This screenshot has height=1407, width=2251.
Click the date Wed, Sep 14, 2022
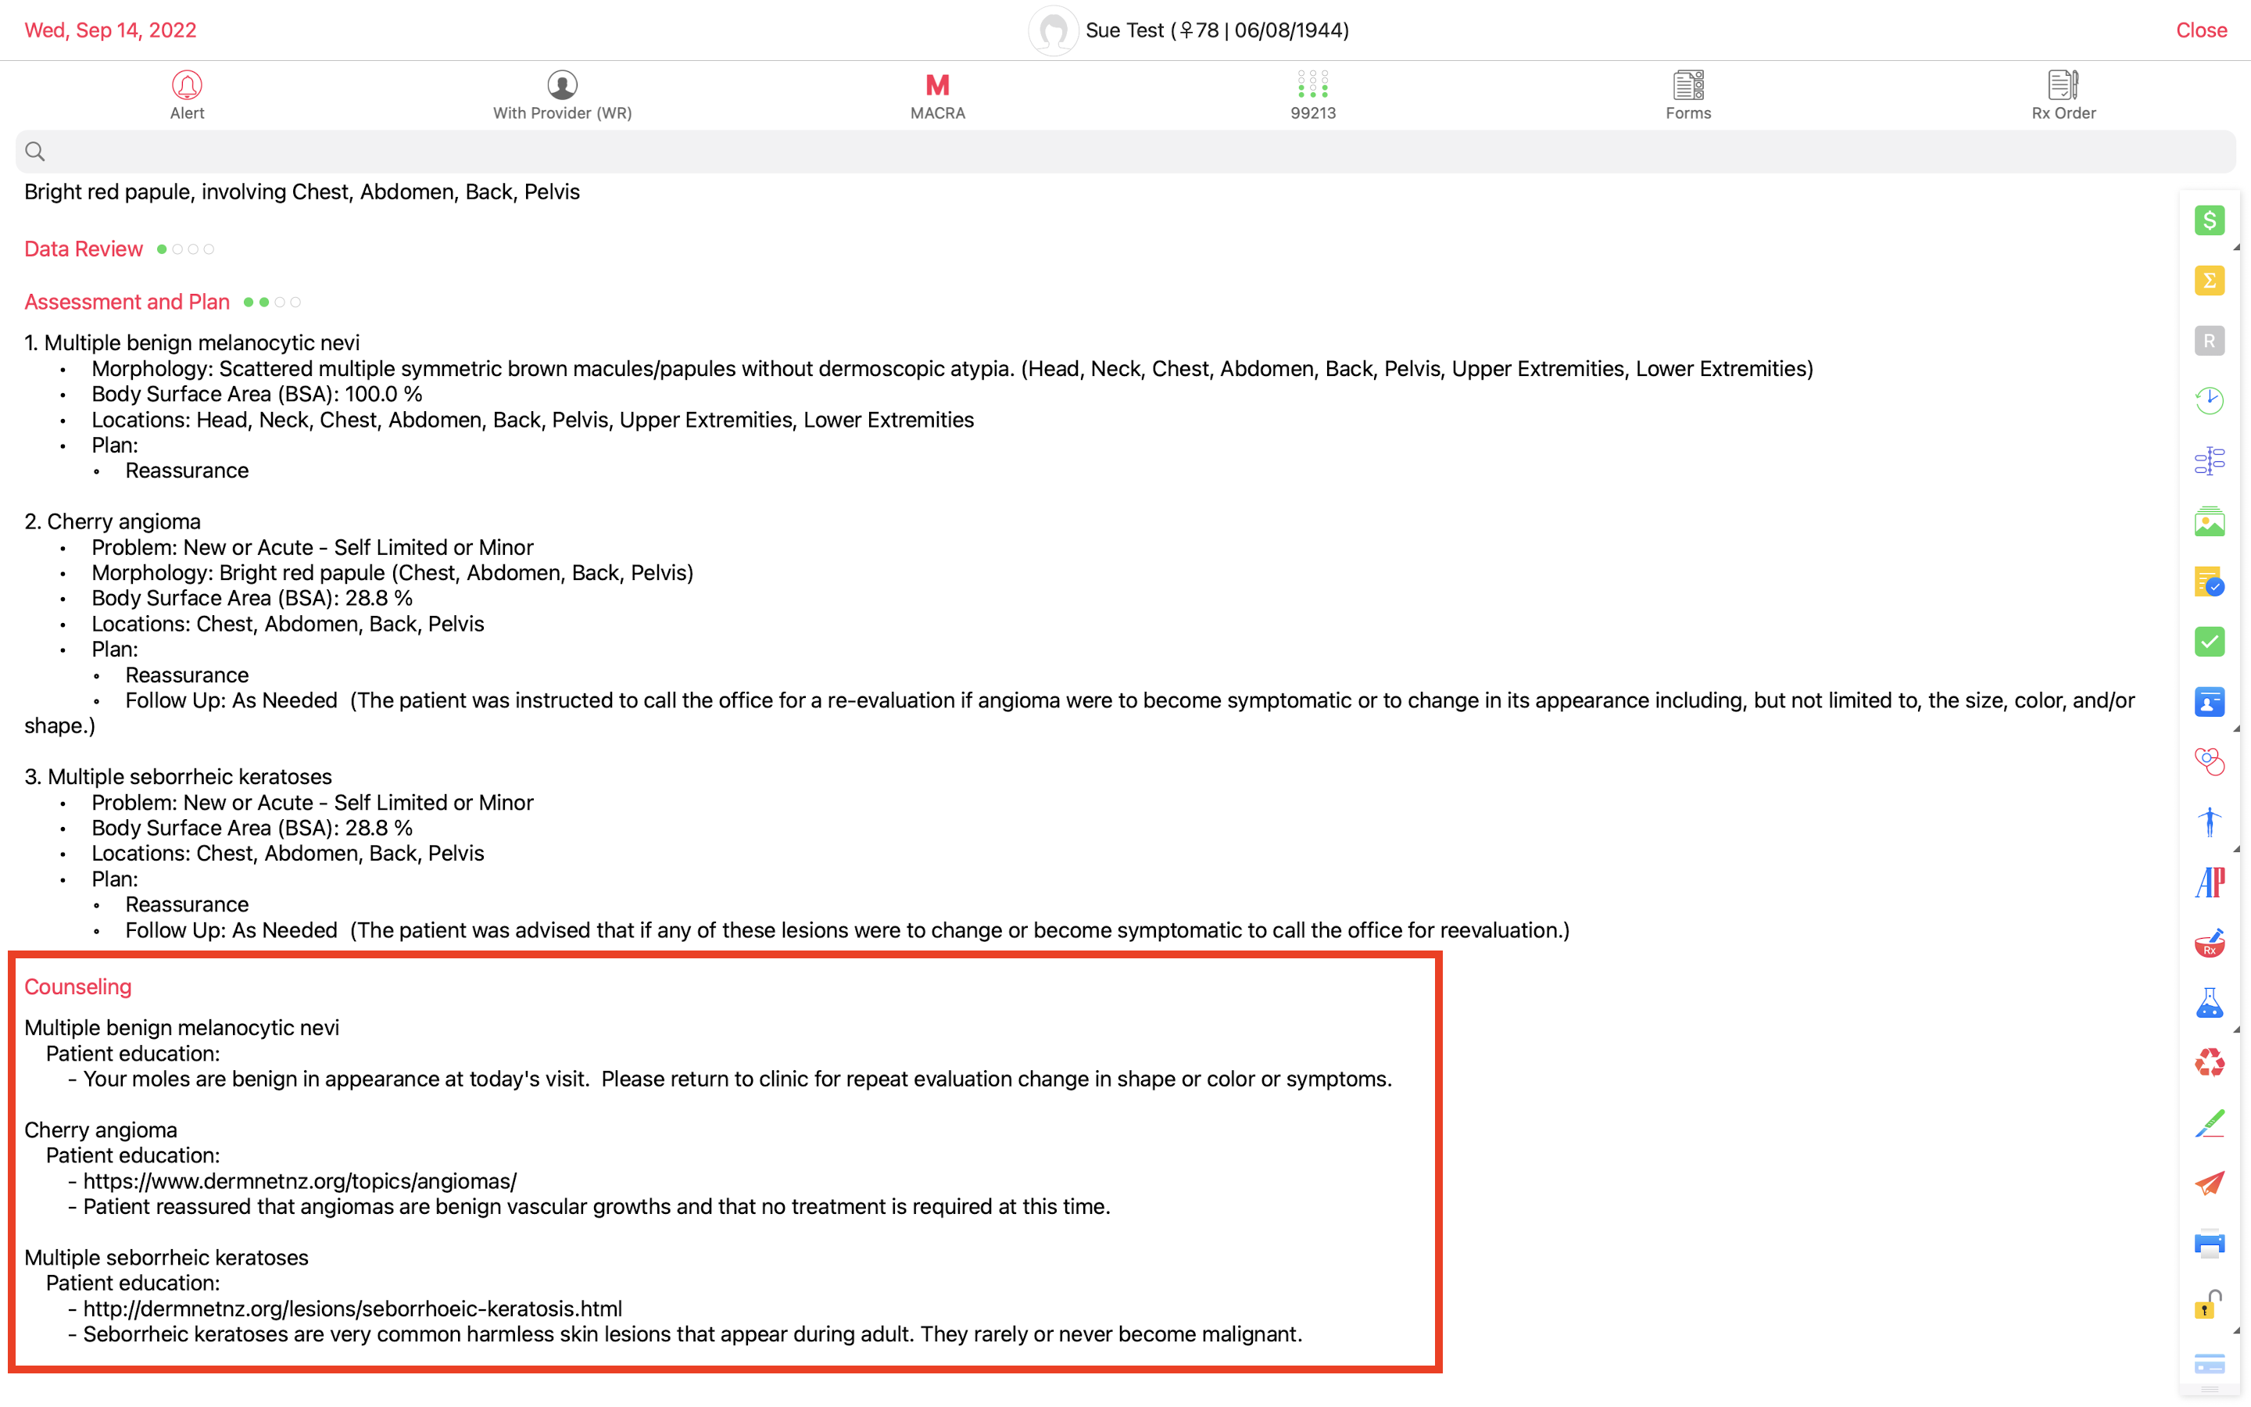111,30
